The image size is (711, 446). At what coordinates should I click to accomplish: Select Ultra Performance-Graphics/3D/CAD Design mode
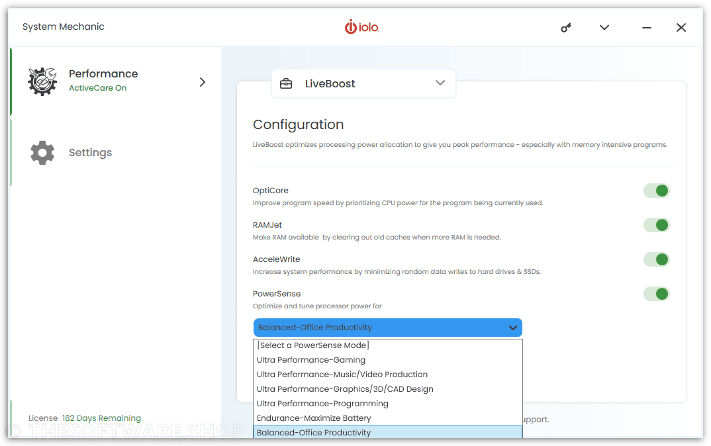pyautogui.click(x=388, y=389)
